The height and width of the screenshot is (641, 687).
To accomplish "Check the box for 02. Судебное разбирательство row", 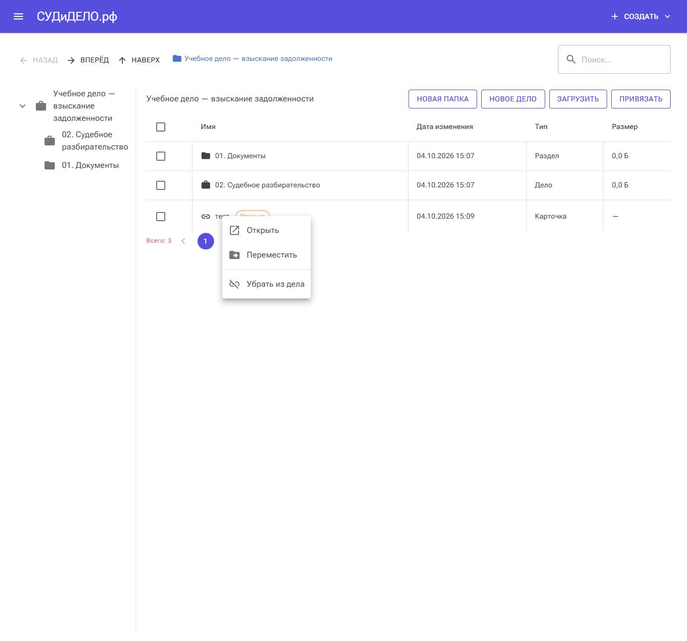I will [161, 185].
